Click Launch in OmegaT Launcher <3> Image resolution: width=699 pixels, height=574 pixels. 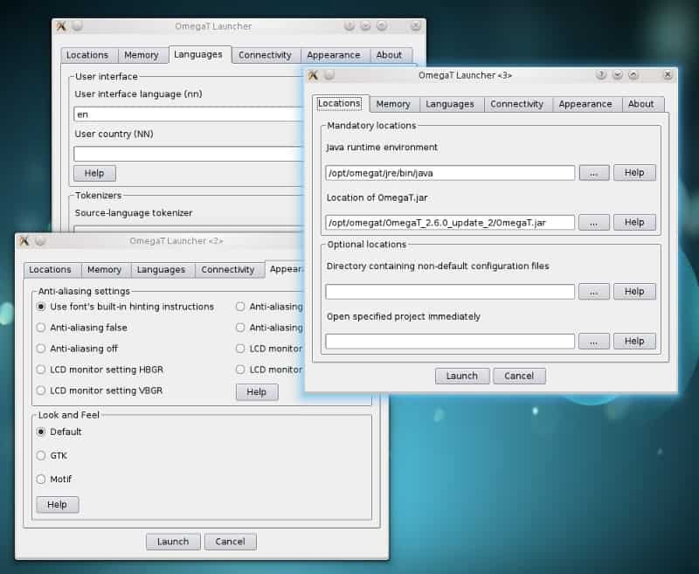pos(462,376)
